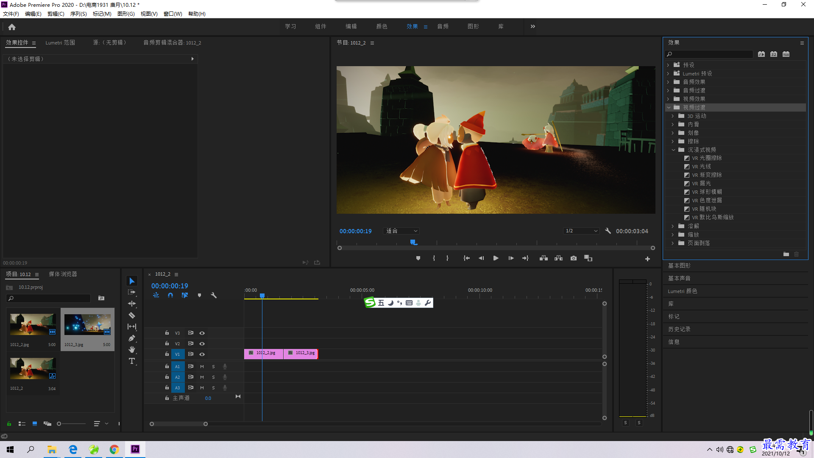
Task: Solo audio track A2
Action: [213, 377]
